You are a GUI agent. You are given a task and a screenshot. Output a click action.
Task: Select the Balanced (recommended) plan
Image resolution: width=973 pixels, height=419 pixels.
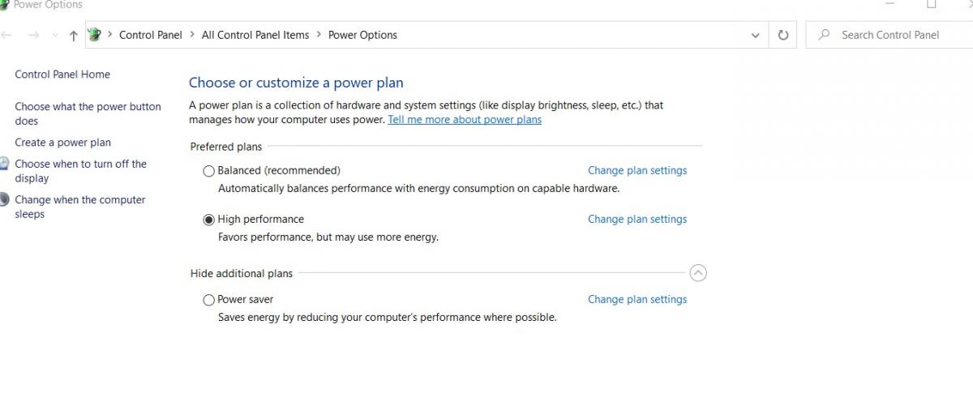tap(209, 171)
